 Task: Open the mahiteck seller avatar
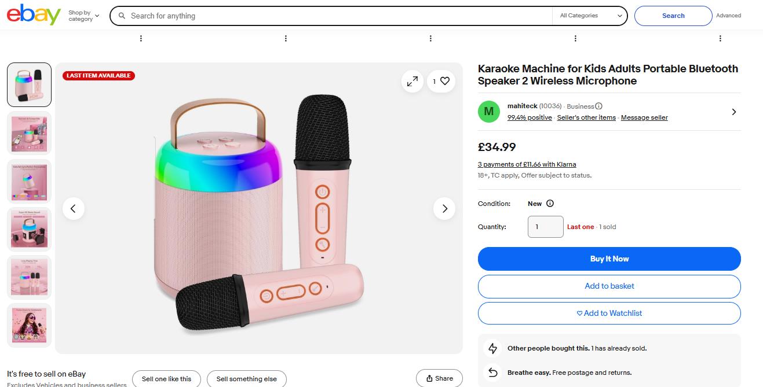pyautogui.click(x=488, y=112)
